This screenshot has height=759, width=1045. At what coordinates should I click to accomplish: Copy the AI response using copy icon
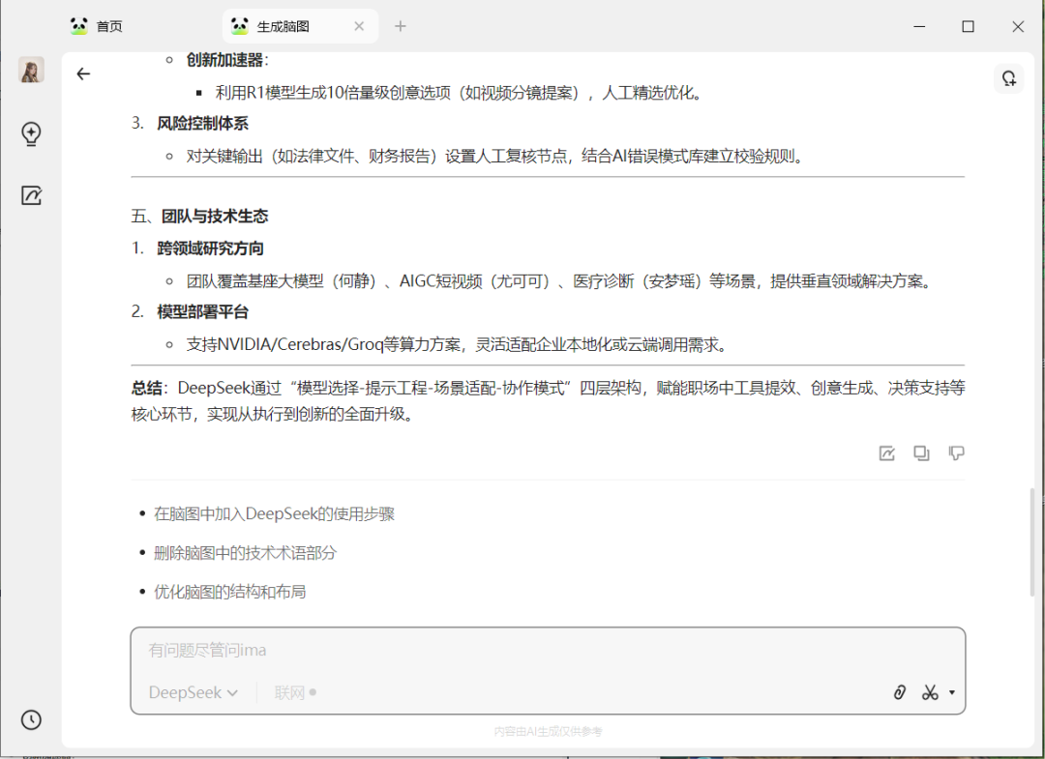tap(921, 452)
